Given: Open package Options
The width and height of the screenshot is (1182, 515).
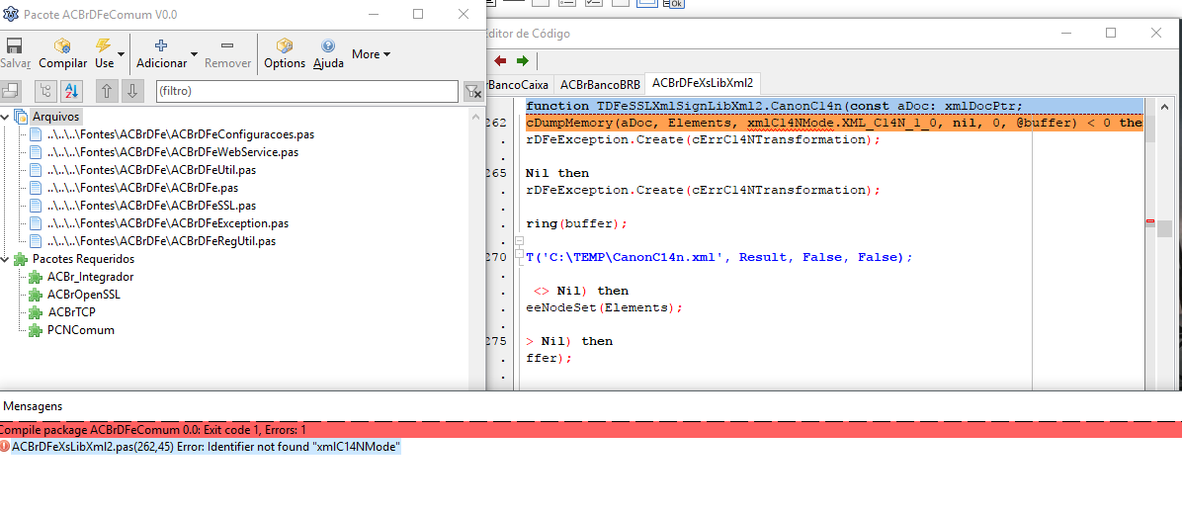Looking at the screenshot, I should click(x=285, y=54).
